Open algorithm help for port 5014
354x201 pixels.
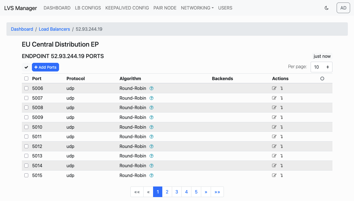point(151,166)
